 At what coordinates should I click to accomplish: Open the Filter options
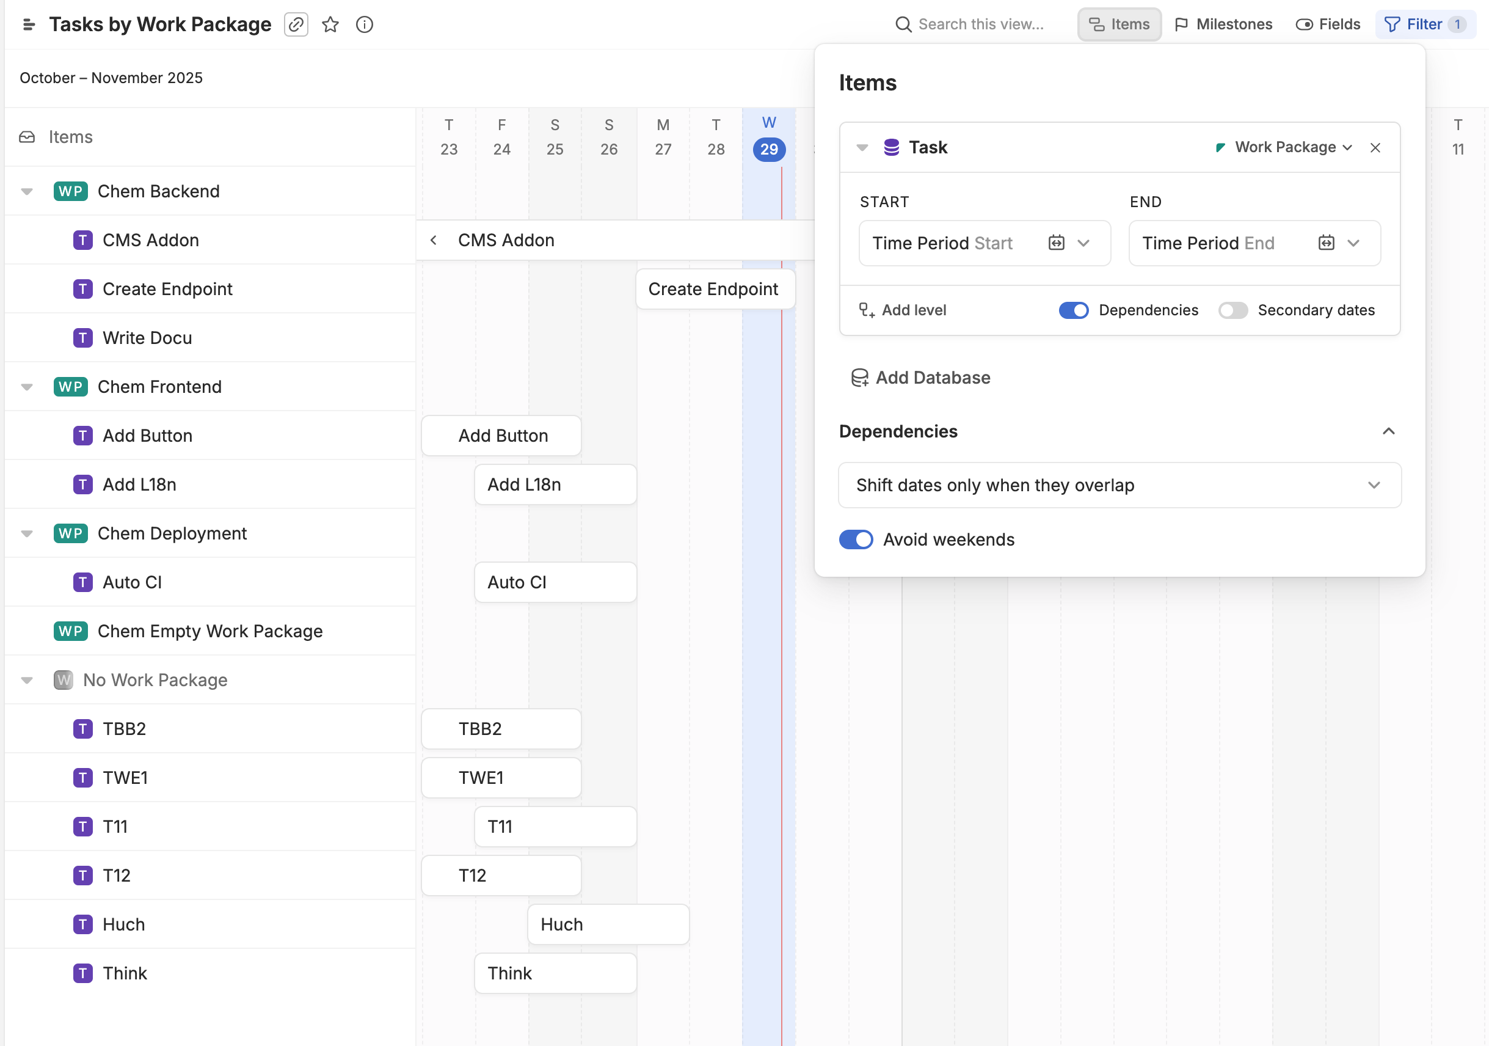click(1424, 24)
